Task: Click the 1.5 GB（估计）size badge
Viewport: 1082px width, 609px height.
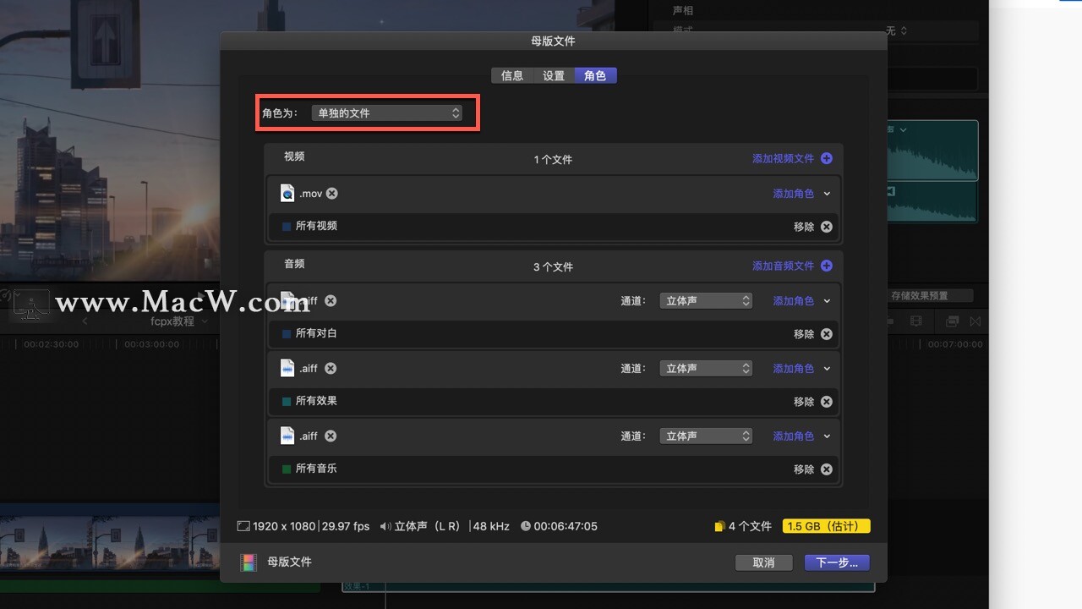Action: coord(827,526)
